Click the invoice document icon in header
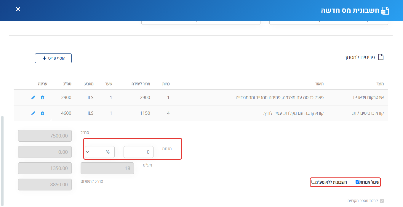 tap(385, 11)
